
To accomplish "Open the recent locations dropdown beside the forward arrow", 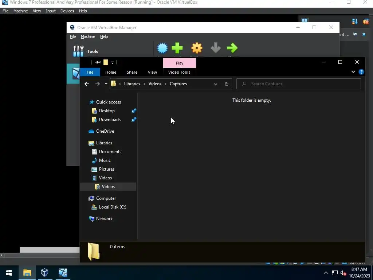I will point(106,84).
